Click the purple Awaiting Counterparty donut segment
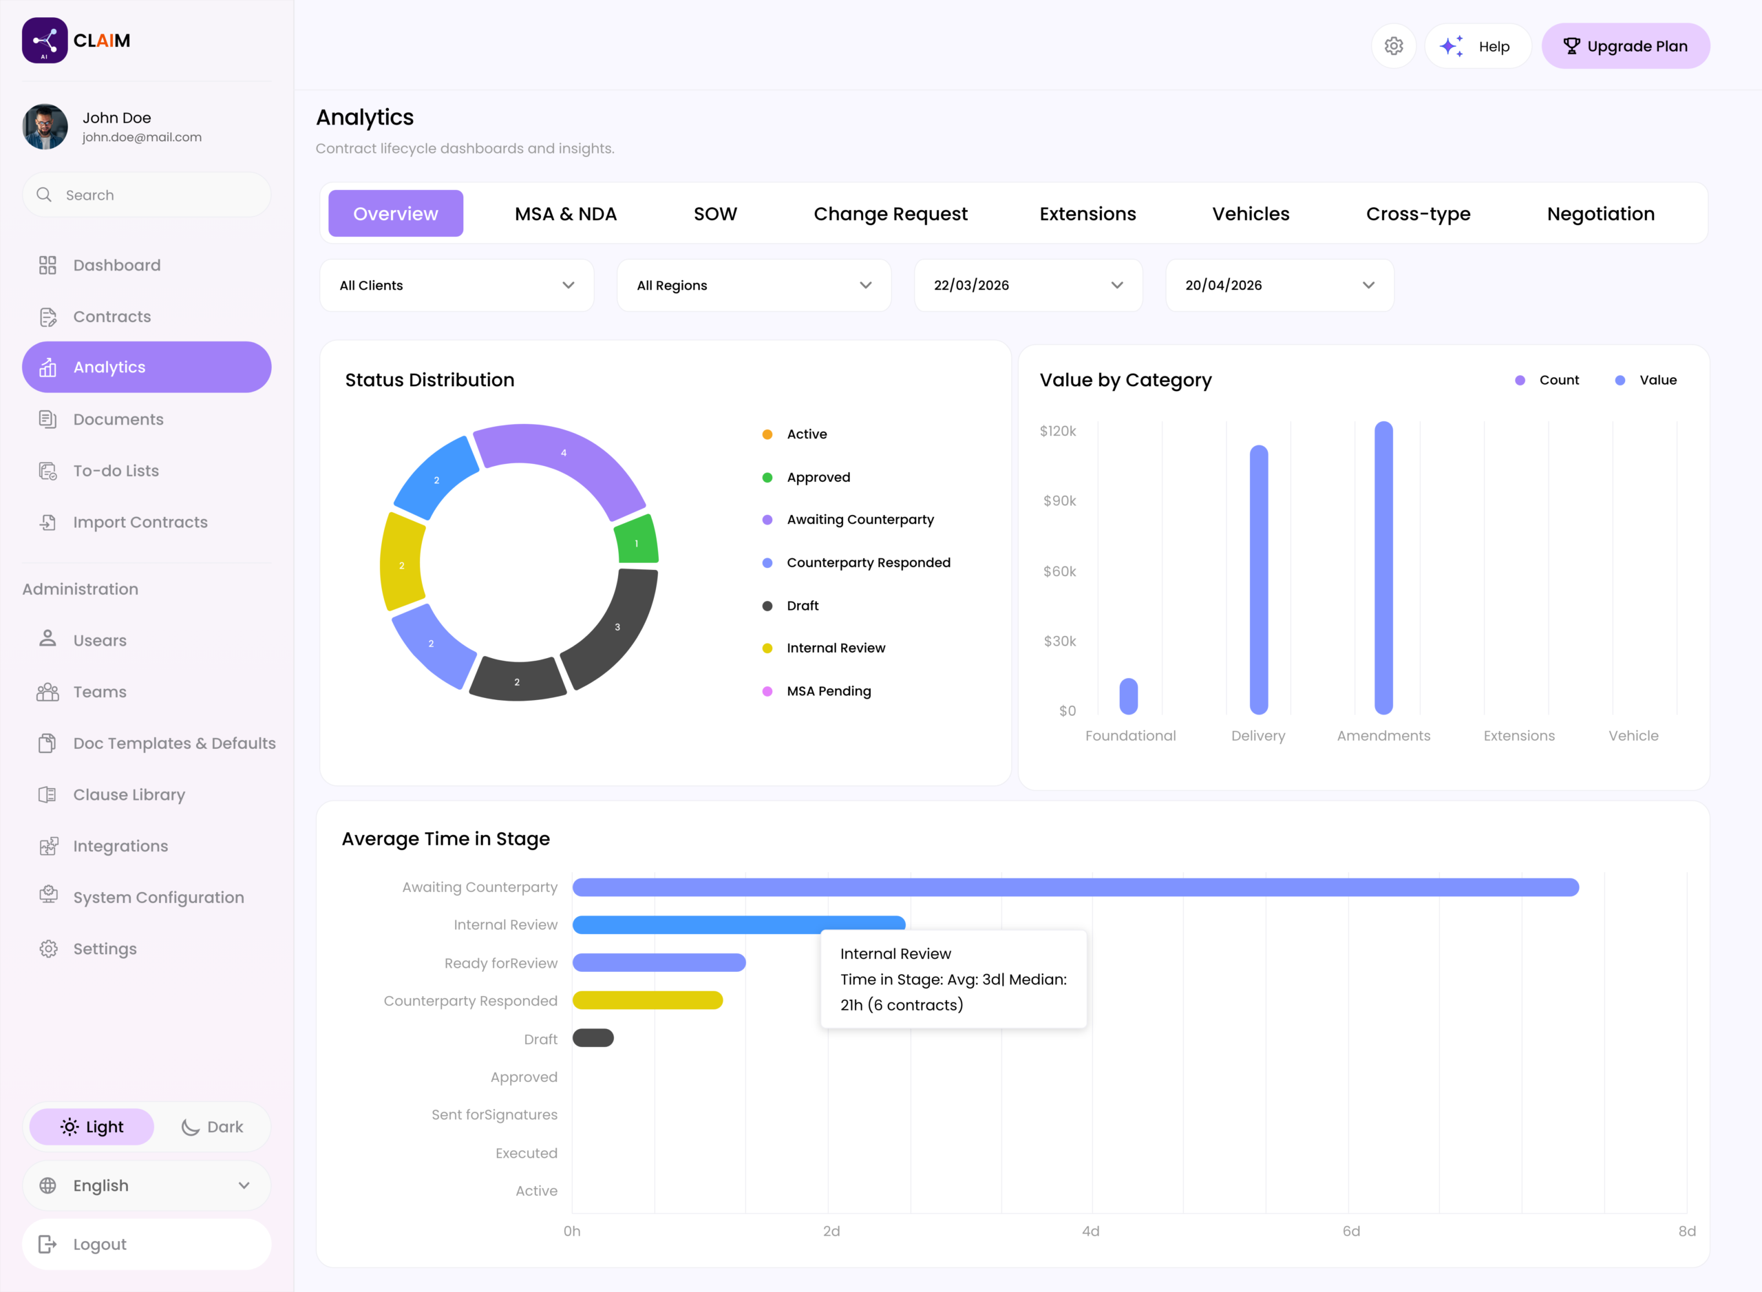Viewport: 1762px width, 1292px height. (x=564, y=453)
